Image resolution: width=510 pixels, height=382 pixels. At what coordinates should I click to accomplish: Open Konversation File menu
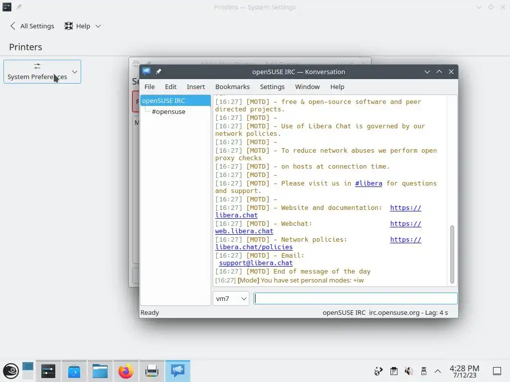coord(149,87)
